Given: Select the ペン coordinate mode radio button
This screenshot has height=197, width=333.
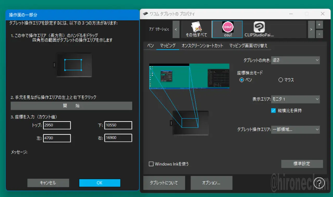Looking at the screenshot, I should coord(242,80).
